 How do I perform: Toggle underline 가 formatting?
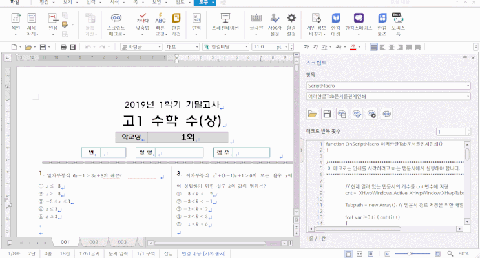pyautogui.click(x=324, y=47)
